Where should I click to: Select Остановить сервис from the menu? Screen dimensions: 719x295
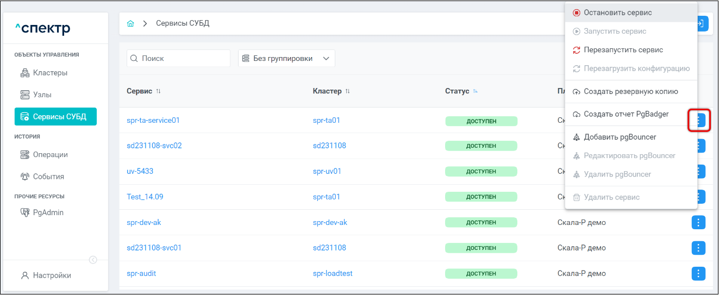pyautogui.click(x=617, y=12)
